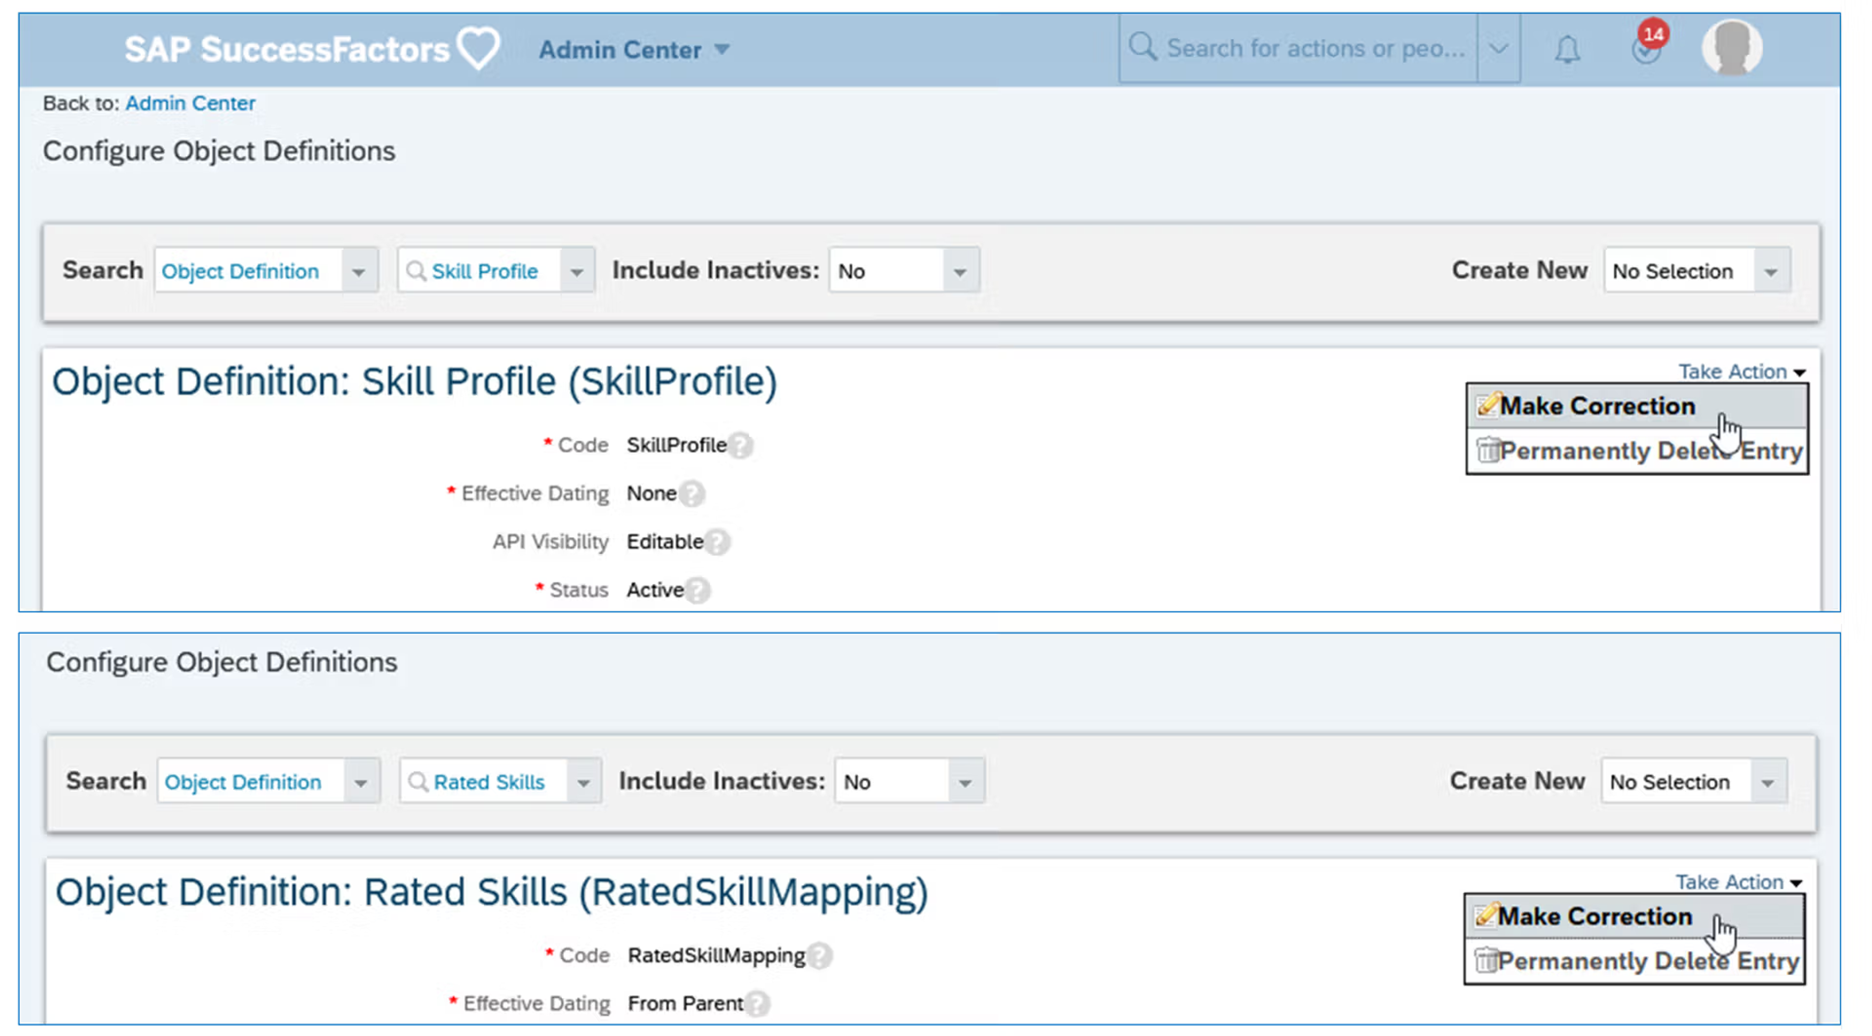
Task: Click help icon beside Effective Dating None
Action: tap(692, 494)
